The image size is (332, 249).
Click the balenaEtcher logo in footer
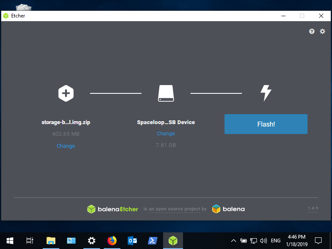tap(112, 209)
